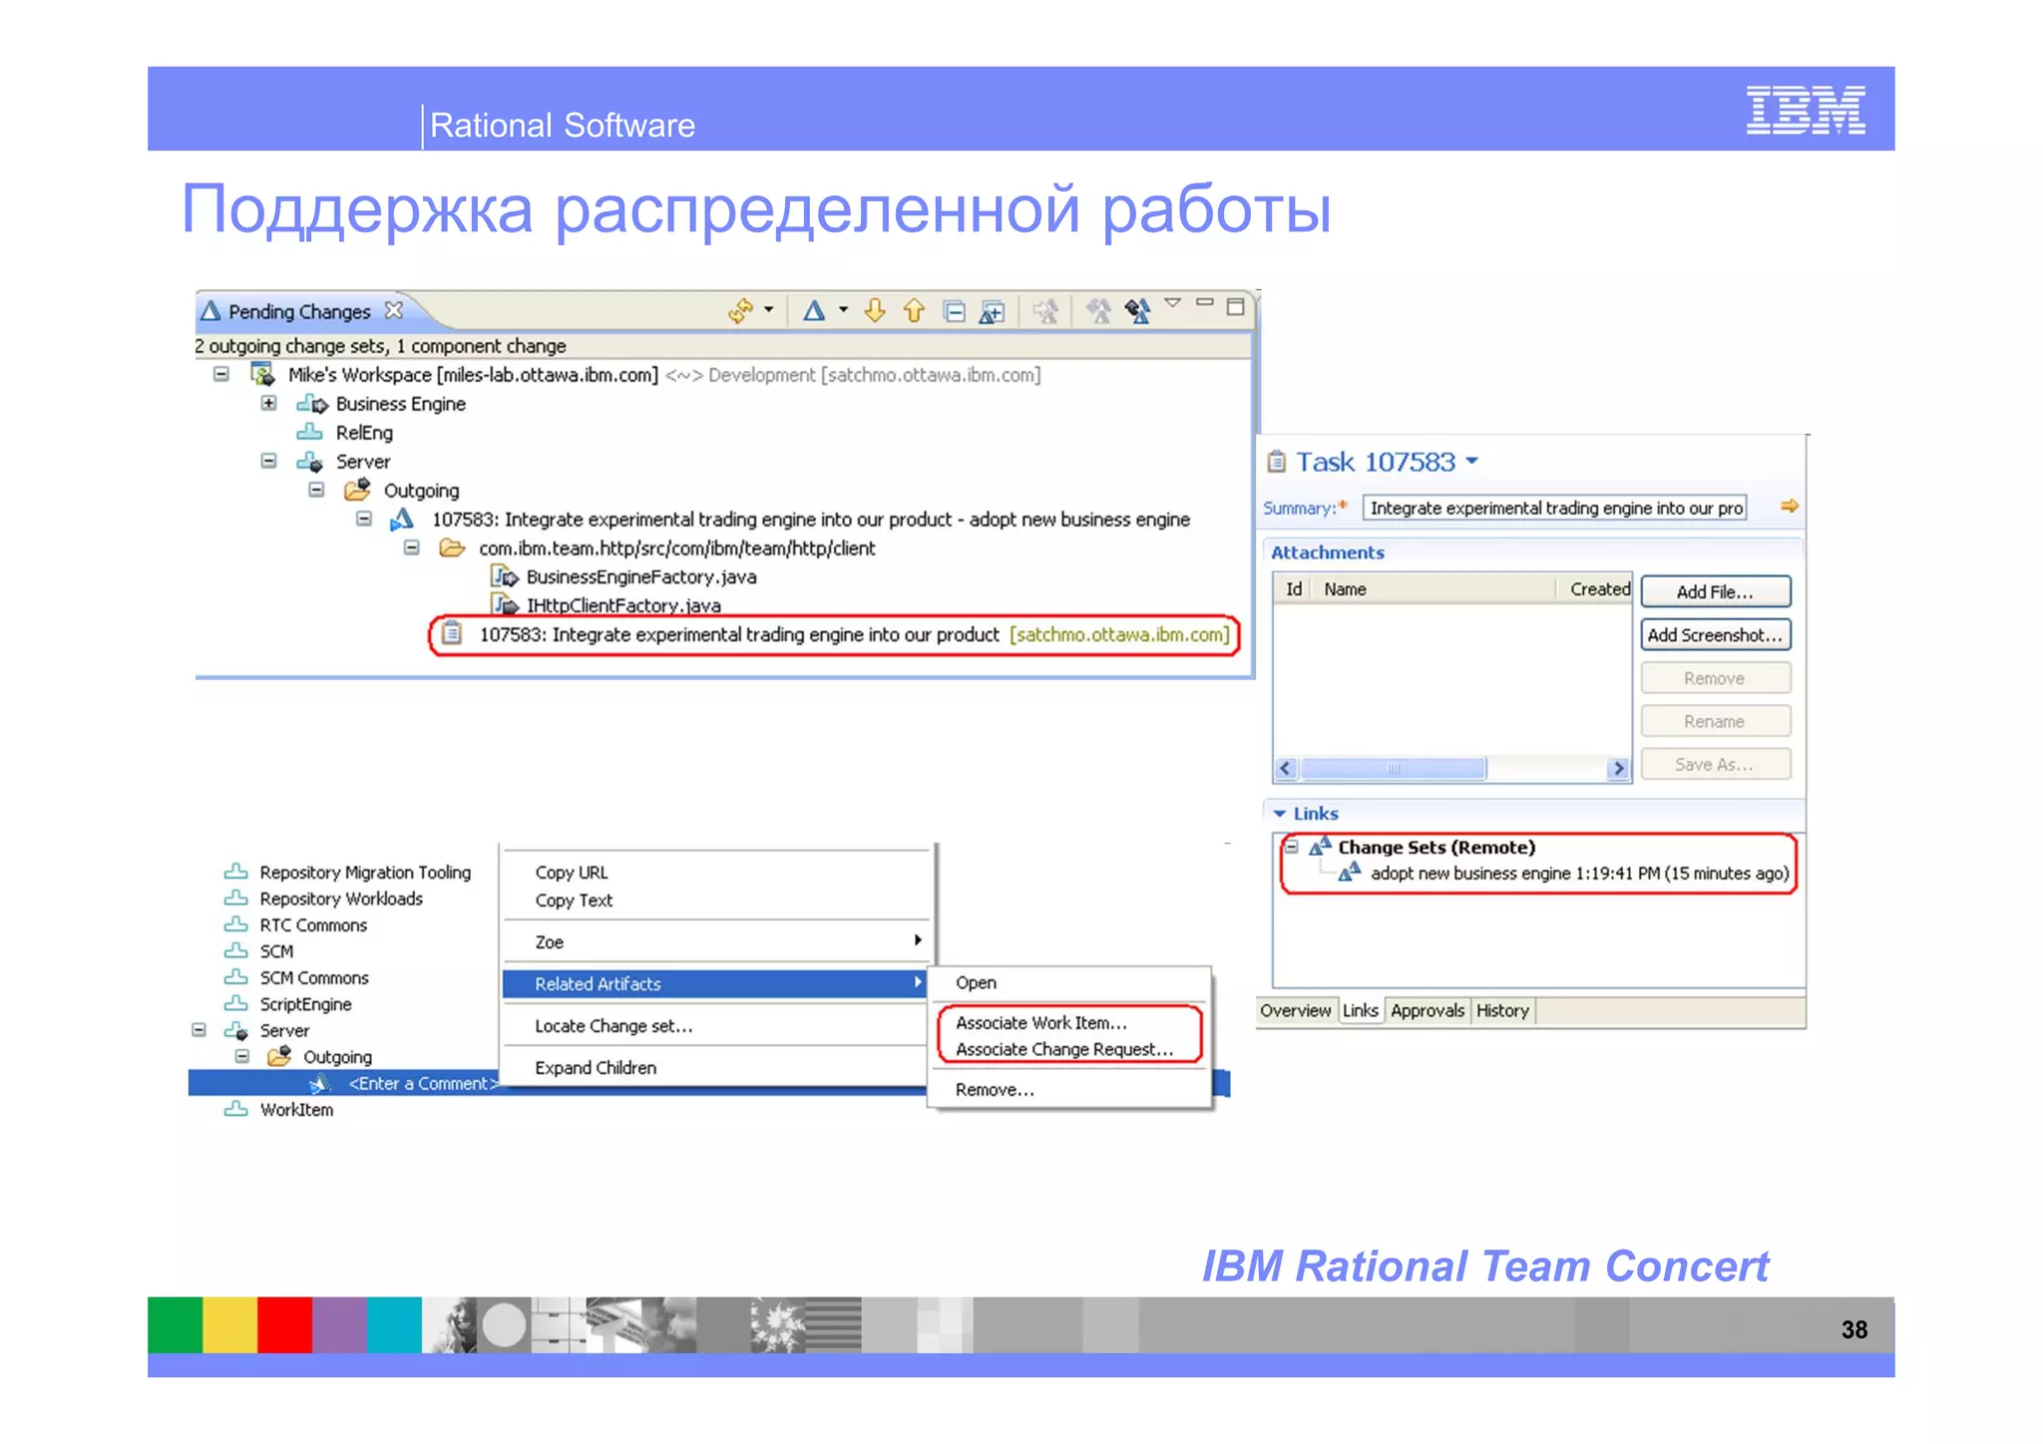This screenshot has width=2043, height=1444.
Task: Click the yellow down-arrow accept icon
Action: coord(875,311)
